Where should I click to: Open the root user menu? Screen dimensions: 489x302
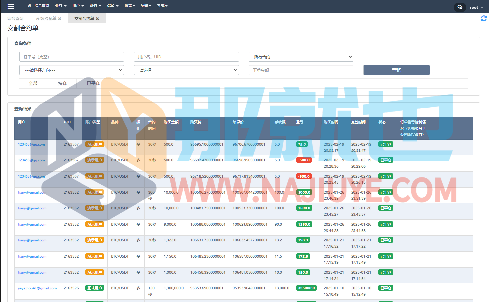(476, 7)
